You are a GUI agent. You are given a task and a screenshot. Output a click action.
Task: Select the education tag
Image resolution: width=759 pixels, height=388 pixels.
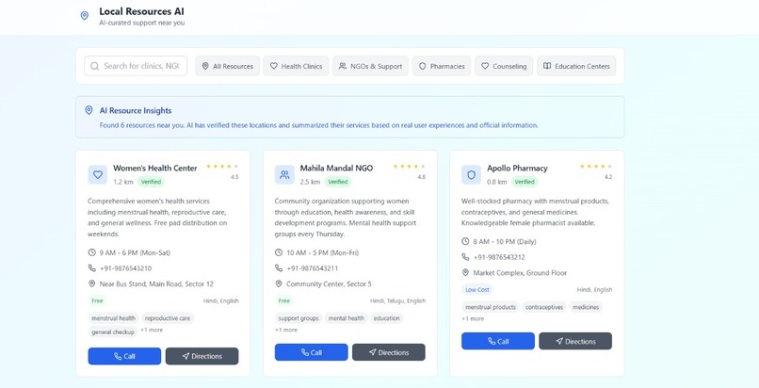coord(387,318)
